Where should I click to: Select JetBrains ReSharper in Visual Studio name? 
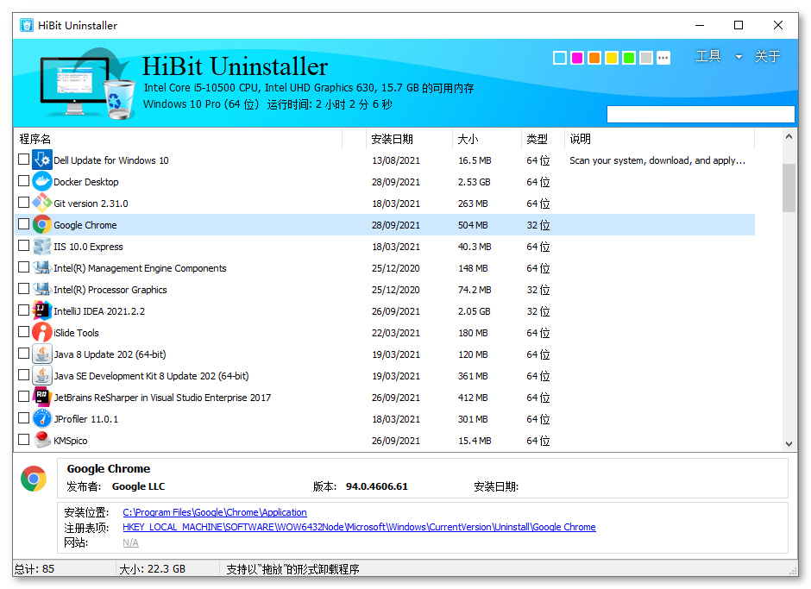tap(162, 398)
